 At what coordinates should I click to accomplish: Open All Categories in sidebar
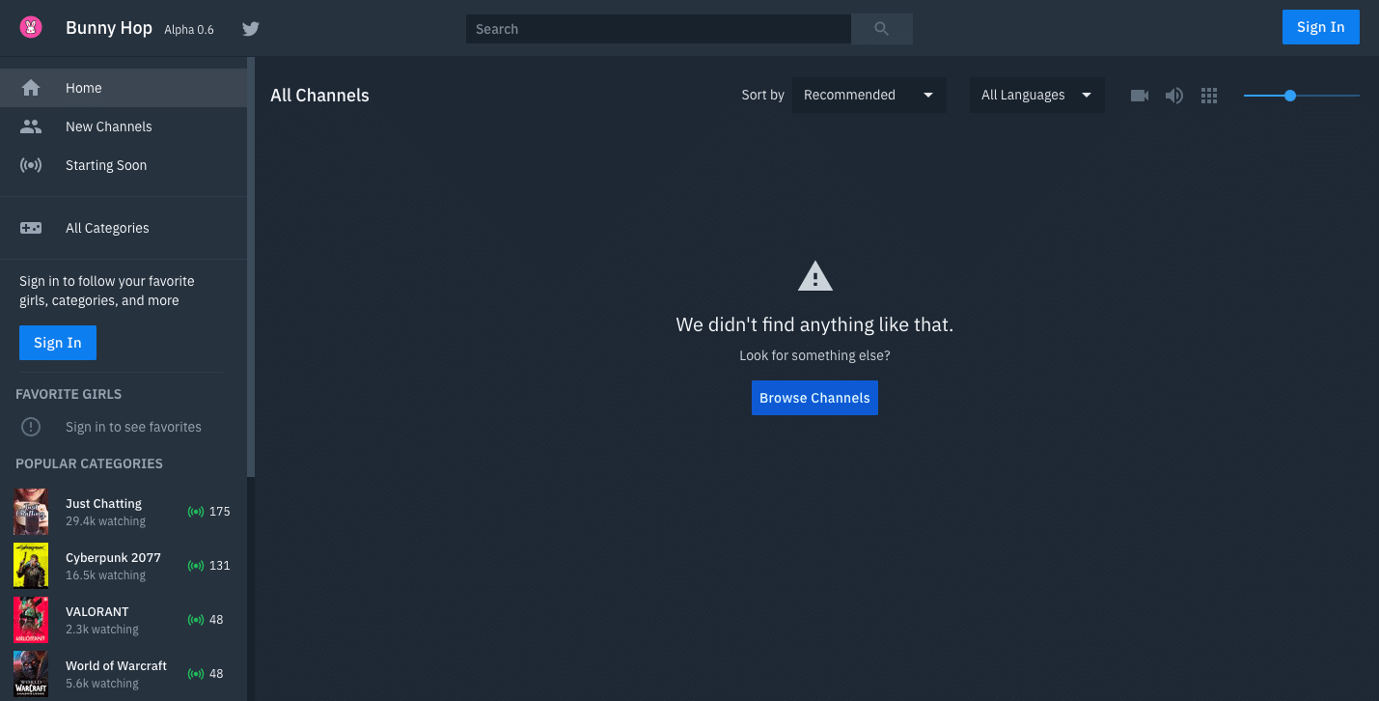(124, 228)
